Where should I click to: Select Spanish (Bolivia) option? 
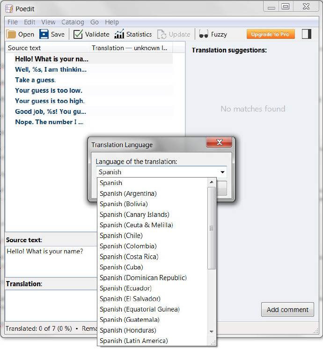pyautogui.click(x=153, y=204)
